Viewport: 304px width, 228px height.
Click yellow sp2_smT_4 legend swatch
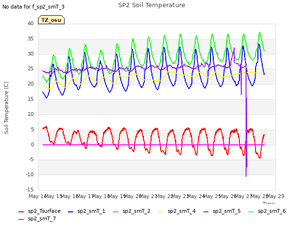click(161, 212)
